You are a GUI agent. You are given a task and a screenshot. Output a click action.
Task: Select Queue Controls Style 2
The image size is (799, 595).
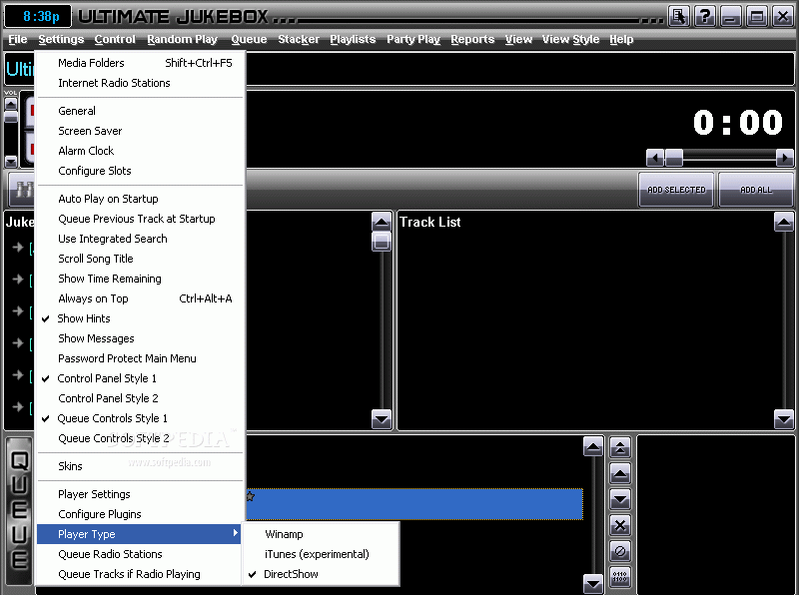[114, 438]
